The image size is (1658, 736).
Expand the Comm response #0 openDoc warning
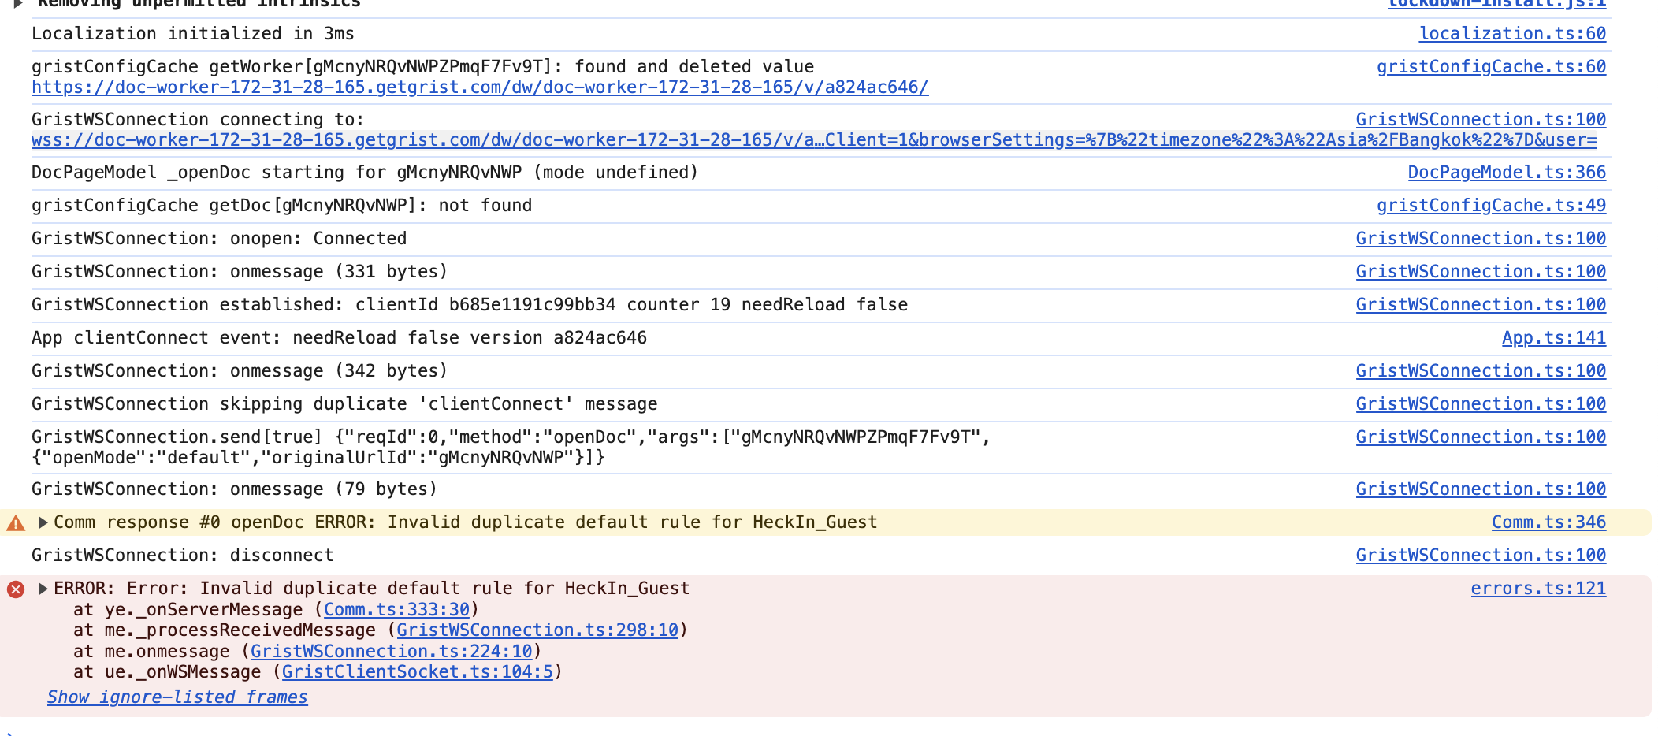coord(43,522)
